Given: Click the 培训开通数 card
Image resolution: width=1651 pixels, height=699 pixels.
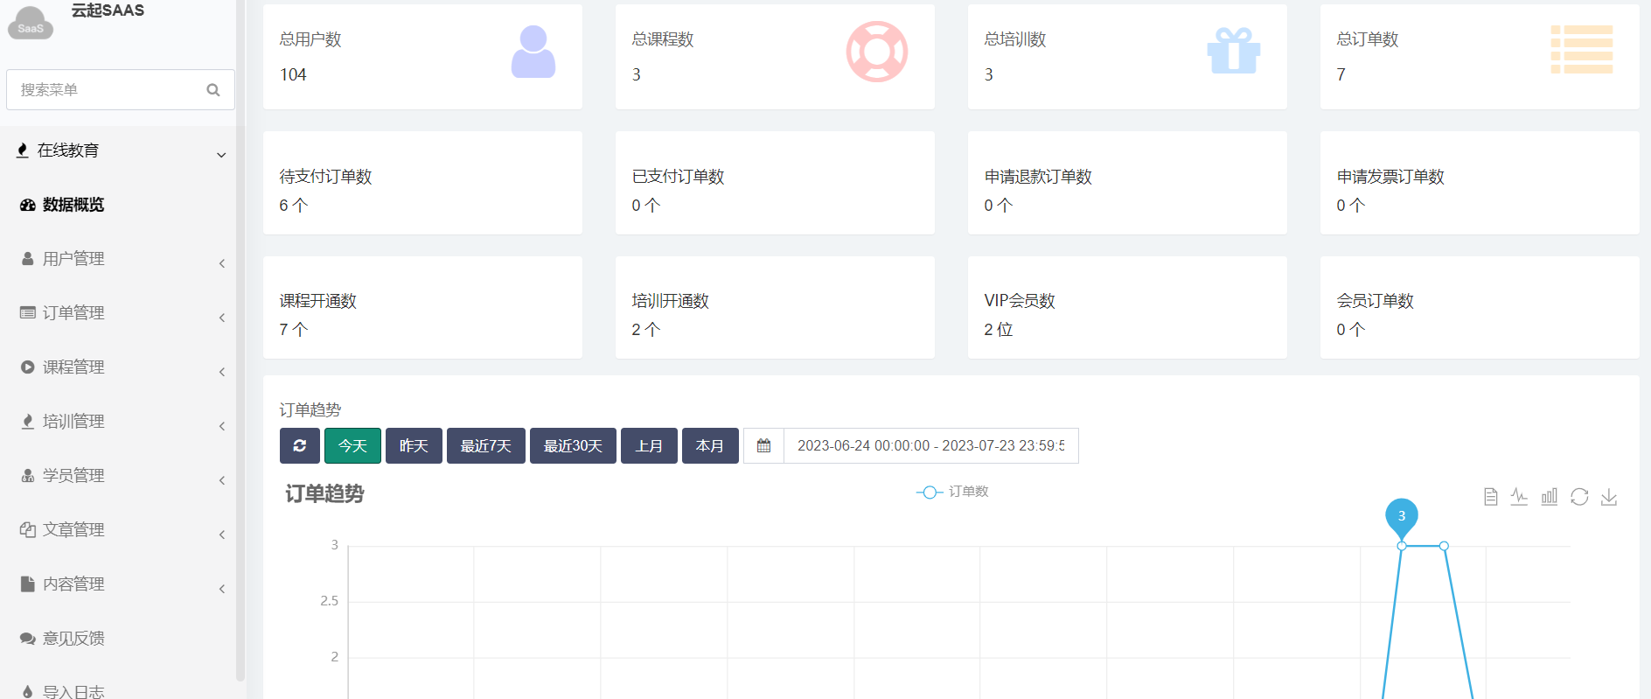Looking at the screenshot, I should [775, 307].
